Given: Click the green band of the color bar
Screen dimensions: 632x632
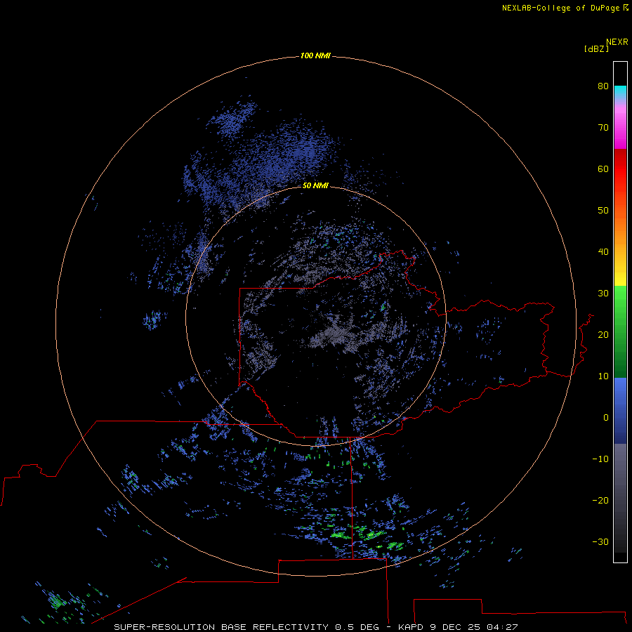Looking at the screenshot, I should 620,331.
